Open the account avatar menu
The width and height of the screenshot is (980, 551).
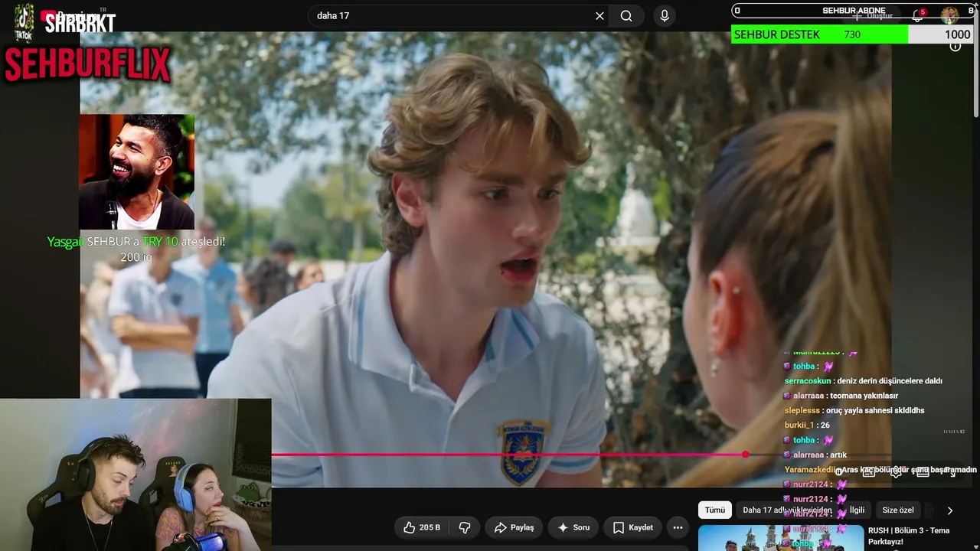949,15
